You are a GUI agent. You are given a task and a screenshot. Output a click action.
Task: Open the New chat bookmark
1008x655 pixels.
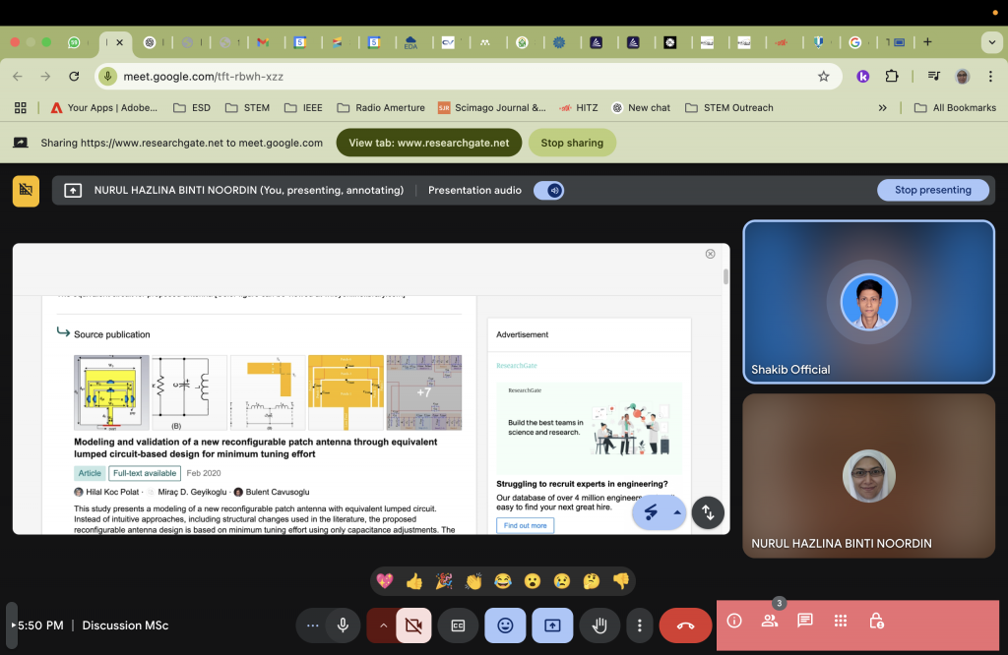[641, 108]
